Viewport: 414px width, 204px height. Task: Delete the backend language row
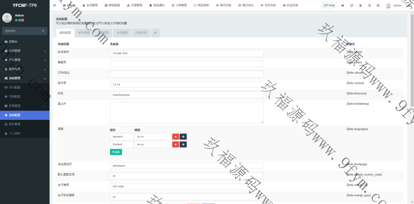[175, 137]
